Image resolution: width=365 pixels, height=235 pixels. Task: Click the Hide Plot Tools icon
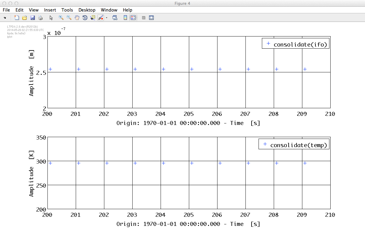tap(144, 18)
